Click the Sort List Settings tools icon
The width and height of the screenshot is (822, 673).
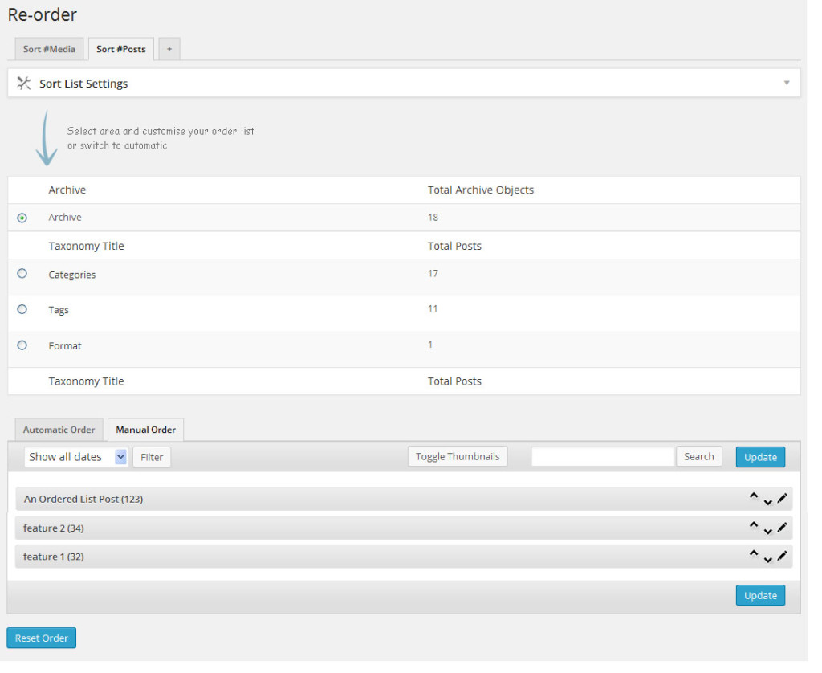[x=24, y=84]
